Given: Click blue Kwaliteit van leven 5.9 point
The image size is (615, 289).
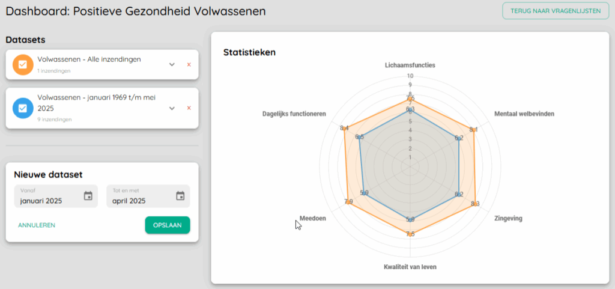Looking at the screenshot, I should (410, 220).
